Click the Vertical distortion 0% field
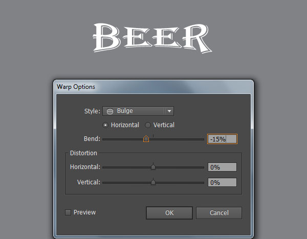The height and width of the screenshot is (239, 307). 222,182
